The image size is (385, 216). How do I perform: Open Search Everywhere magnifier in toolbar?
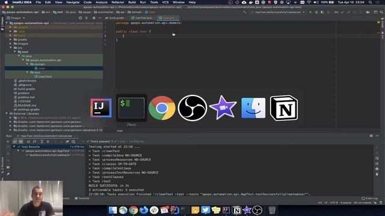[x=381, y=12]
